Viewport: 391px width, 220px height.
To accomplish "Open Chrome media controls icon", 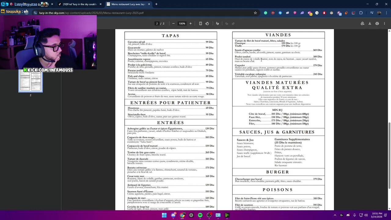I will click(x=371, y=13).
